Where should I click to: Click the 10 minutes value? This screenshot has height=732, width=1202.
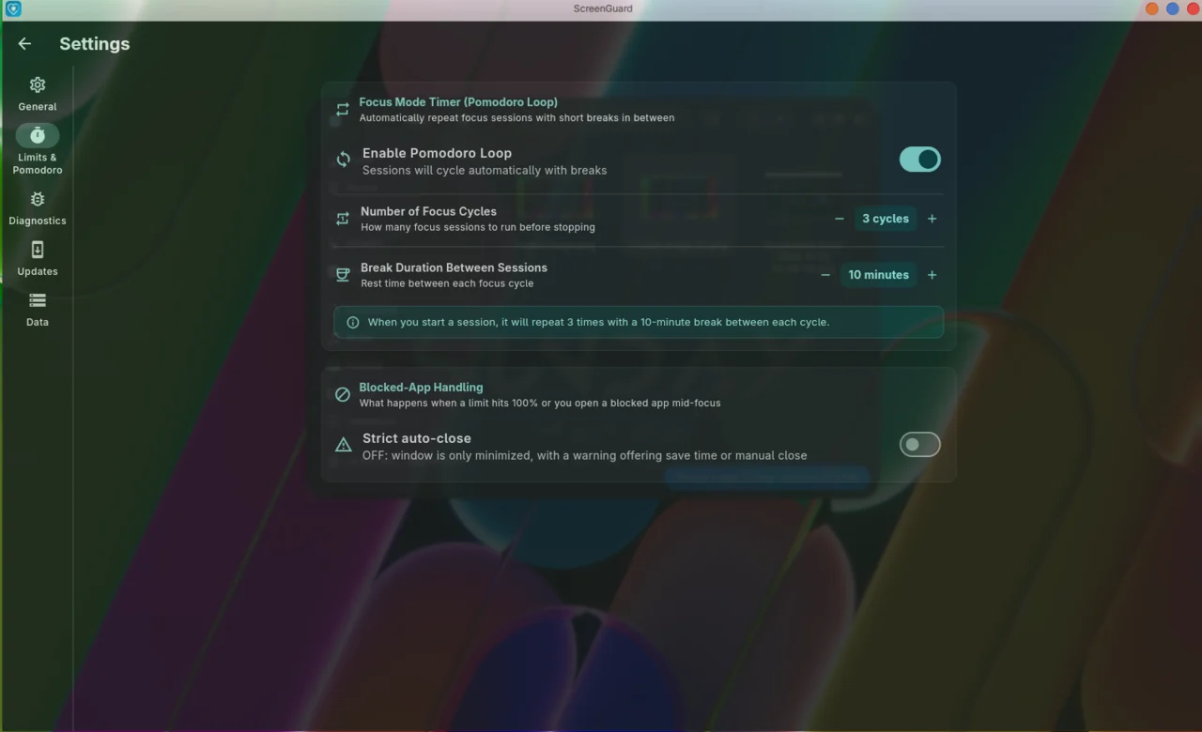879,275
